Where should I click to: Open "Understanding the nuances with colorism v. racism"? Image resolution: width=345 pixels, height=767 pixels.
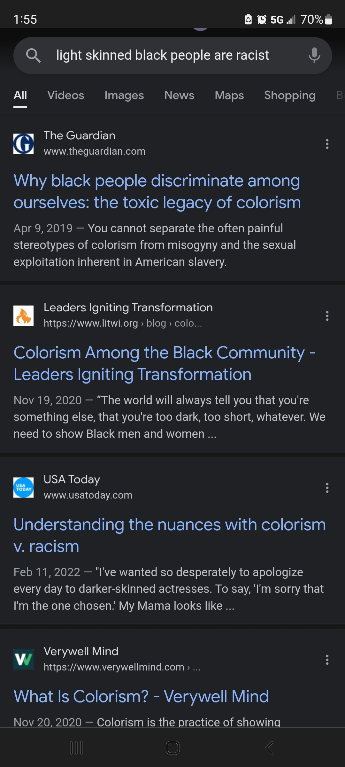point(169,535)
